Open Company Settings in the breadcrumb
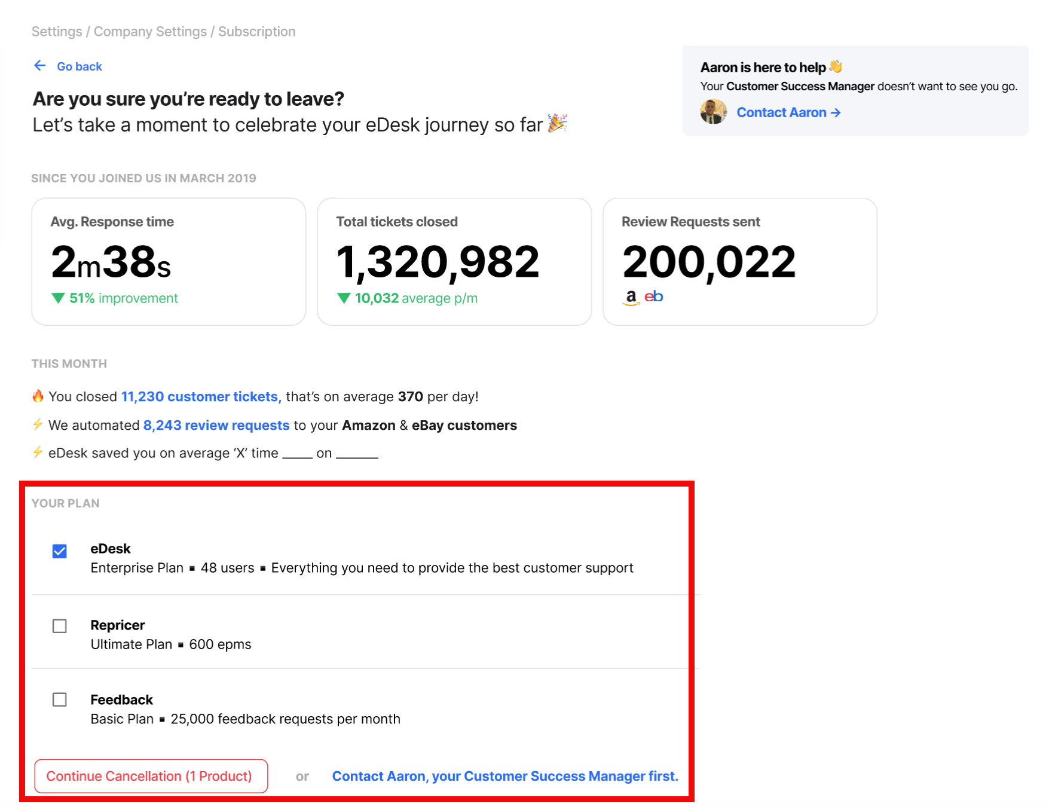This screenshot has height=807, width=1052. (150, 32)
